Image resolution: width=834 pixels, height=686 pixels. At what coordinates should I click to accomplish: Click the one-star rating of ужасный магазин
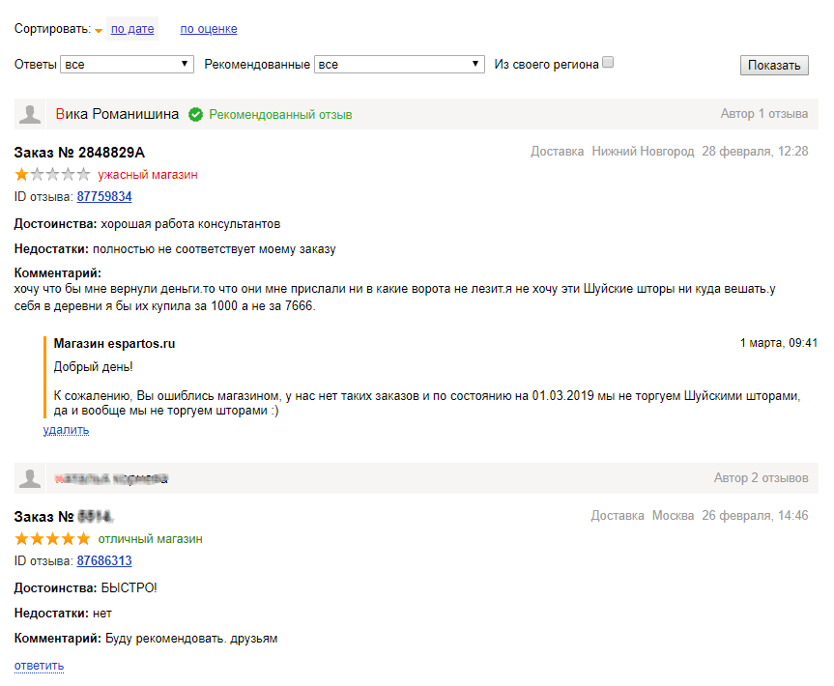(52, 175)
